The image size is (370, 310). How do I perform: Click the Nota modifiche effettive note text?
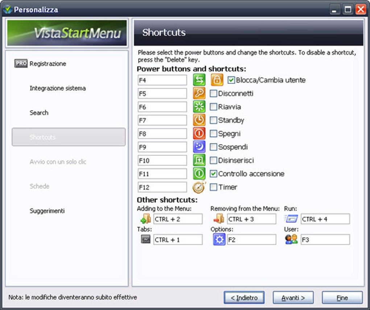(x=73, y=297)
